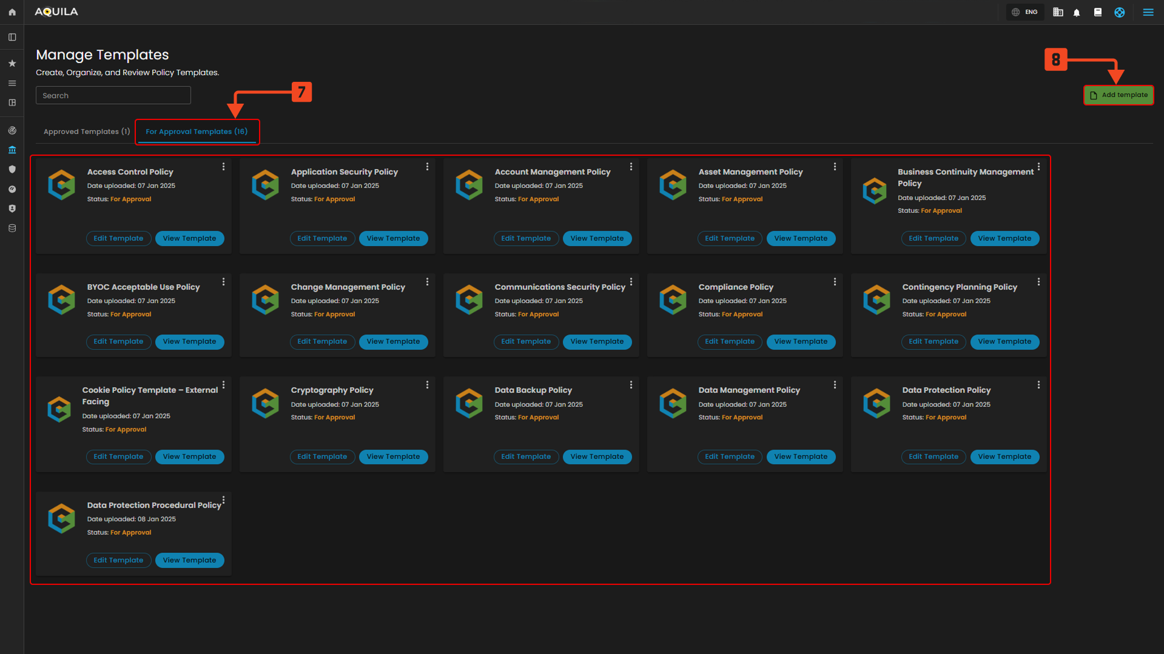This screenshot has width=1164, height=654.
Task: View the Data Backup Policy template
Action: (597, 457)
